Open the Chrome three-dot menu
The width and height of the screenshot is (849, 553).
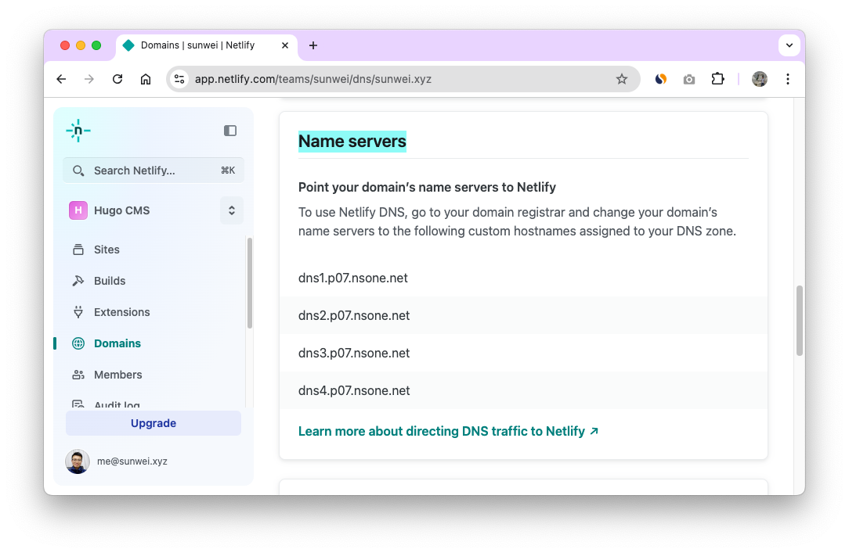coord(788,80)
